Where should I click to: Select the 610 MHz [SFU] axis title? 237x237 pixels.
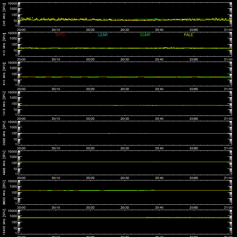tap(4, 74)
